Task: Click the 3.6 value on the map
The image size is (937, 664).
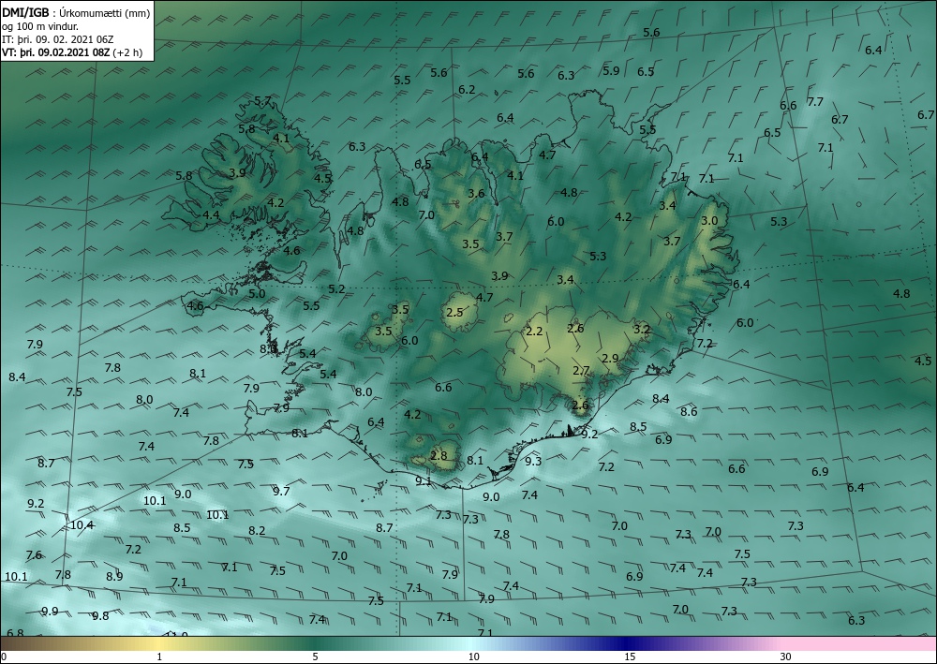Action: coord(476,193)
